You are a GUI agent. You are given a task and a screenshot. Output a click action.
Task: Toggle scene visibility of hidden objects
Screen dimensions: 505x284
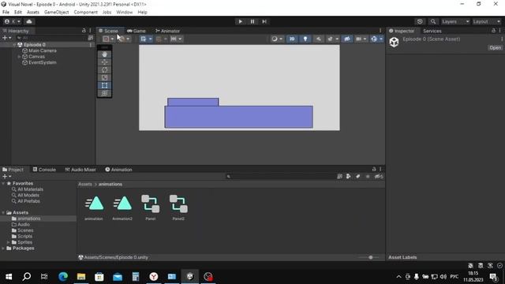tap(347, 39)
